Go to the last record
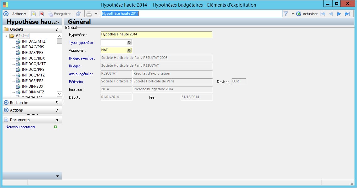 coord(347,14)
